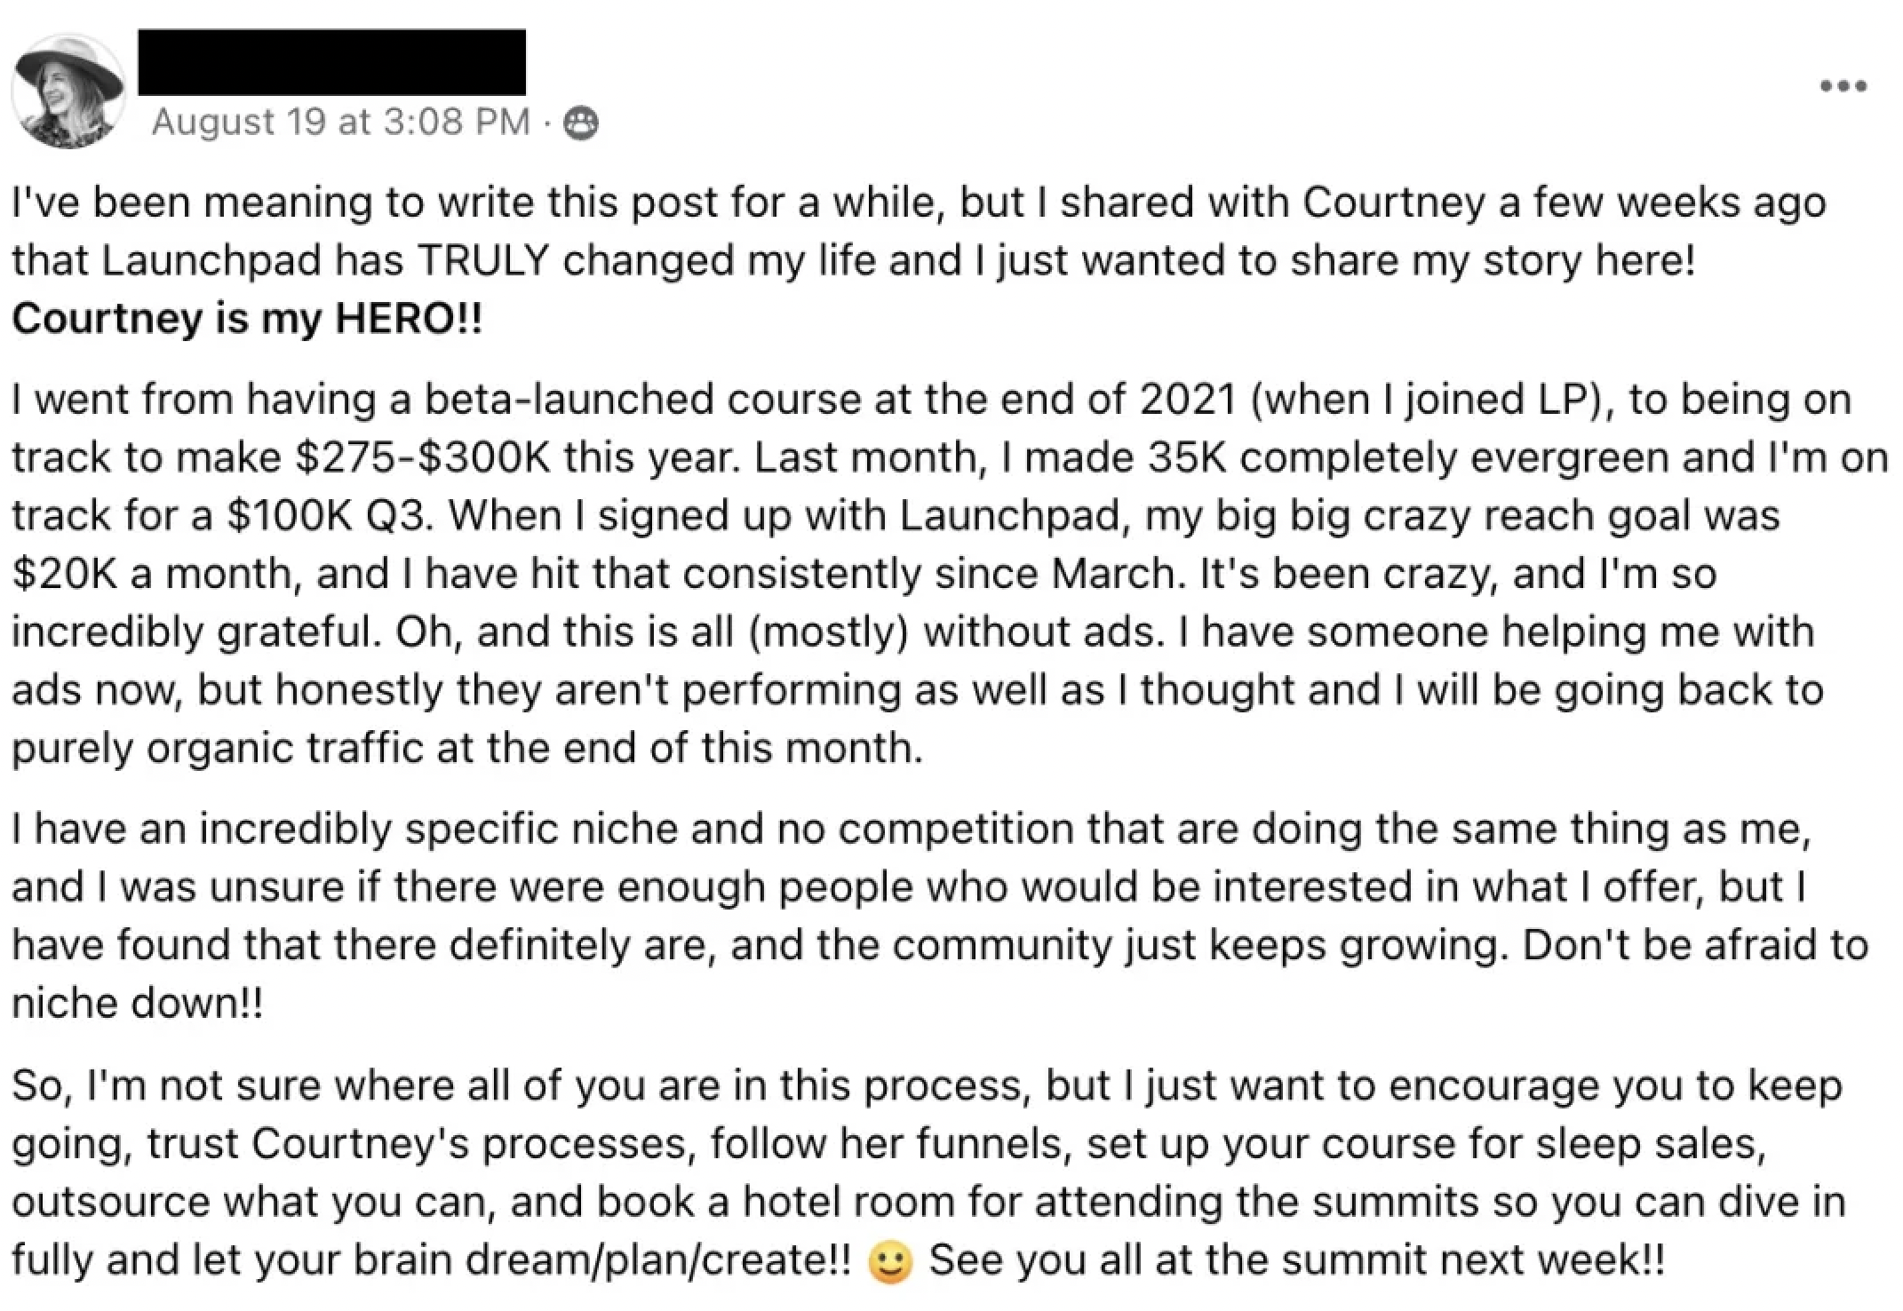Click the capitalized word "TRULY"
The height and width of the screenshot is (1311, 1903).
point(482,260)
